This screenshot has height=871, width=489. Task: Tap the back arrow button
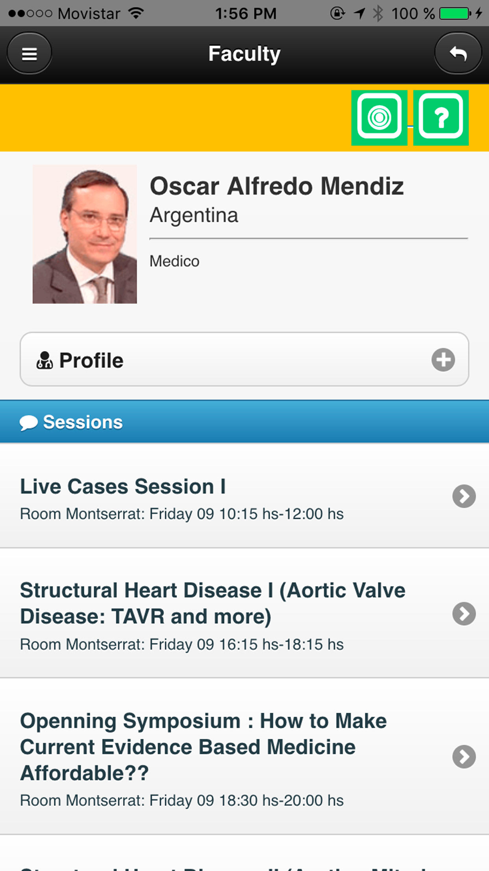[x=458, y=53]
